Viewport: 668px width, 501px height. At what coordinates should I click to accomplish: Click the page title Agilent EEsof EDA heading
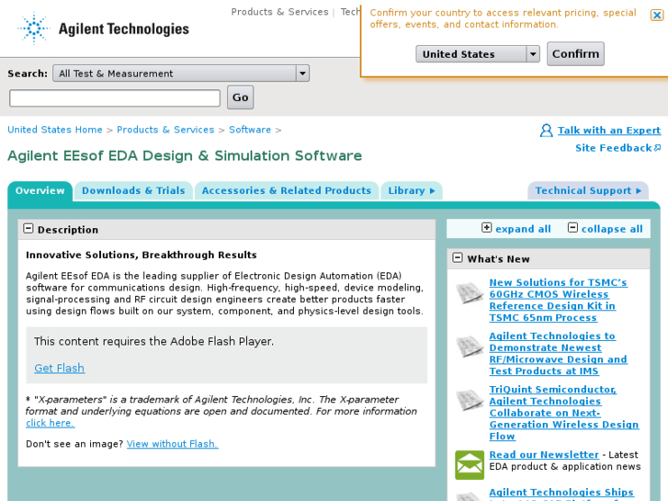pyautogui.click(x=185, y=155)
